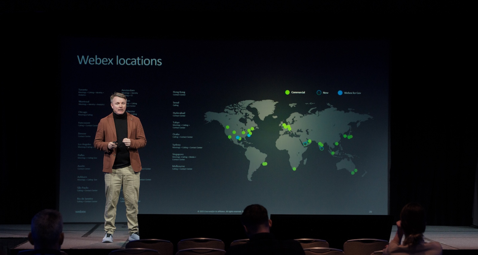The width and height of the screenshot is (478, 255).
Task: Click the 'Dallas' location name
Action: (x=81, y=155)
